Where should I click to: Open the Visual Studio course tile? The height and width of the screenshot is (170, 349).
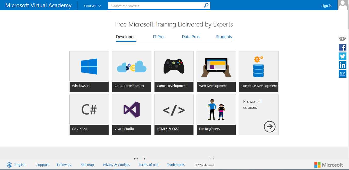click(x=132, y=114)
